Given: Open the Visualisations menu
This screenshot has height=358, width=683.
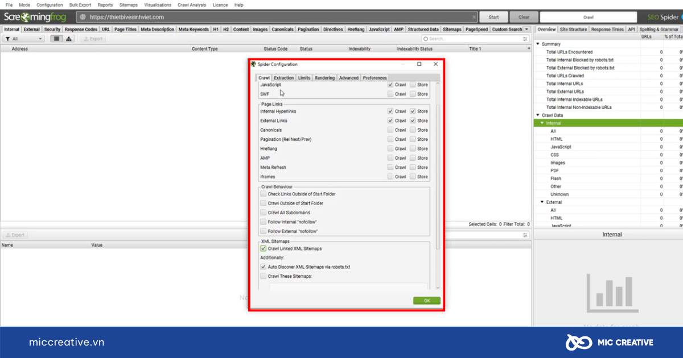Looking at the screenshot, I should 158,5.
